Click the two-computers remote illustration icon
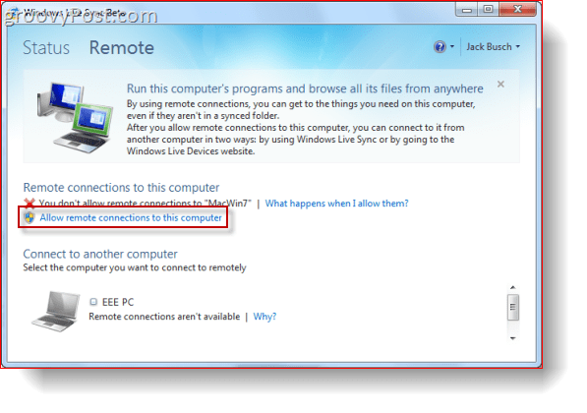 [x=75, y=117]
